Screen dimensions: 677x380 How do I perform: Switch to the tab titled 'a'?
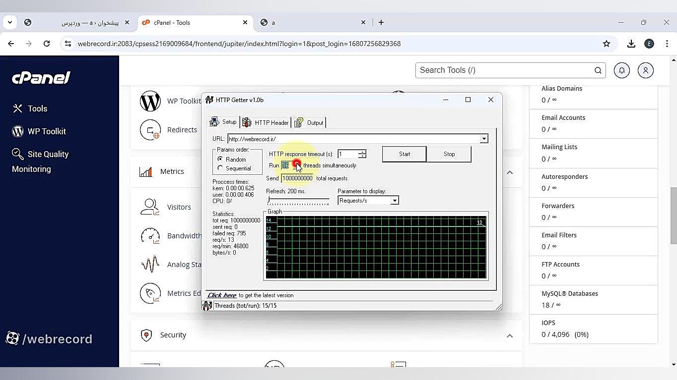coord(313,22)
